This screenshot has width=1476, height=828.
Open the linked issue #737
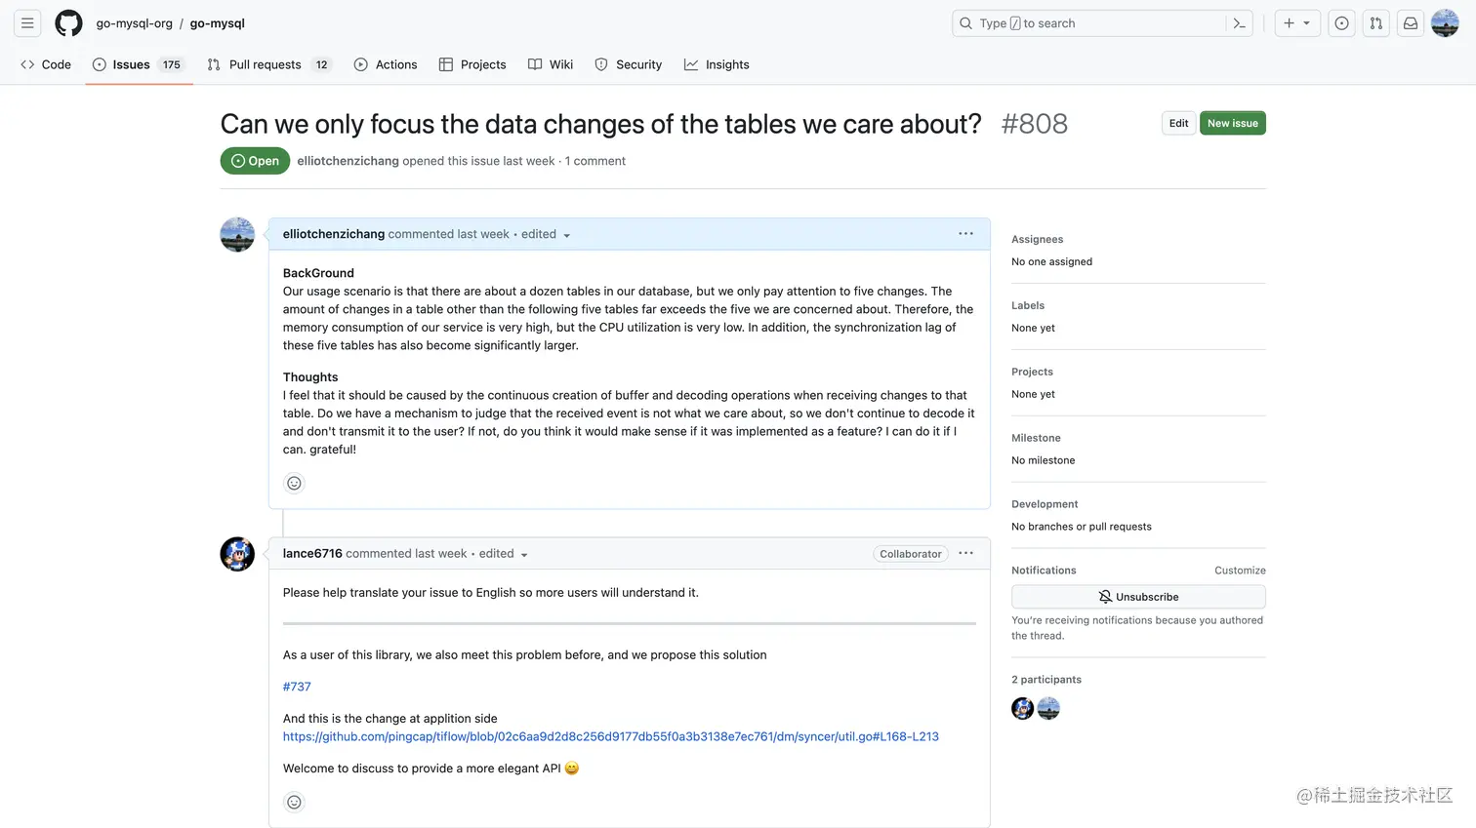pos(297,687)
